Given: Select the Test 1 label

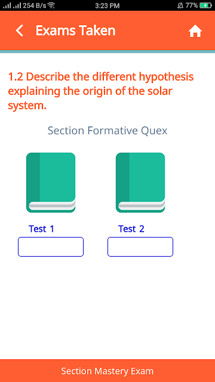Looking at the screenshot, I should (41, 229).
